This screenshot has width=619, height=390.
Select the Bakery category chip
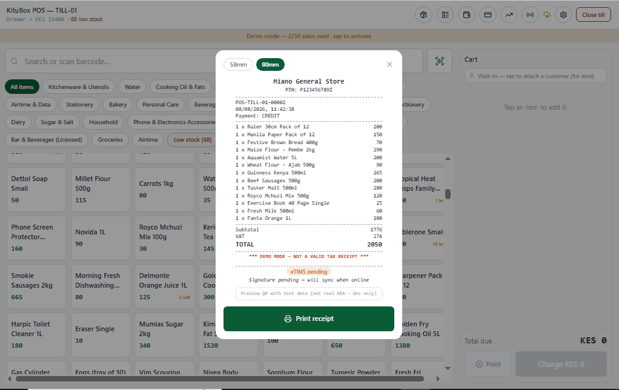coord(118,105)
